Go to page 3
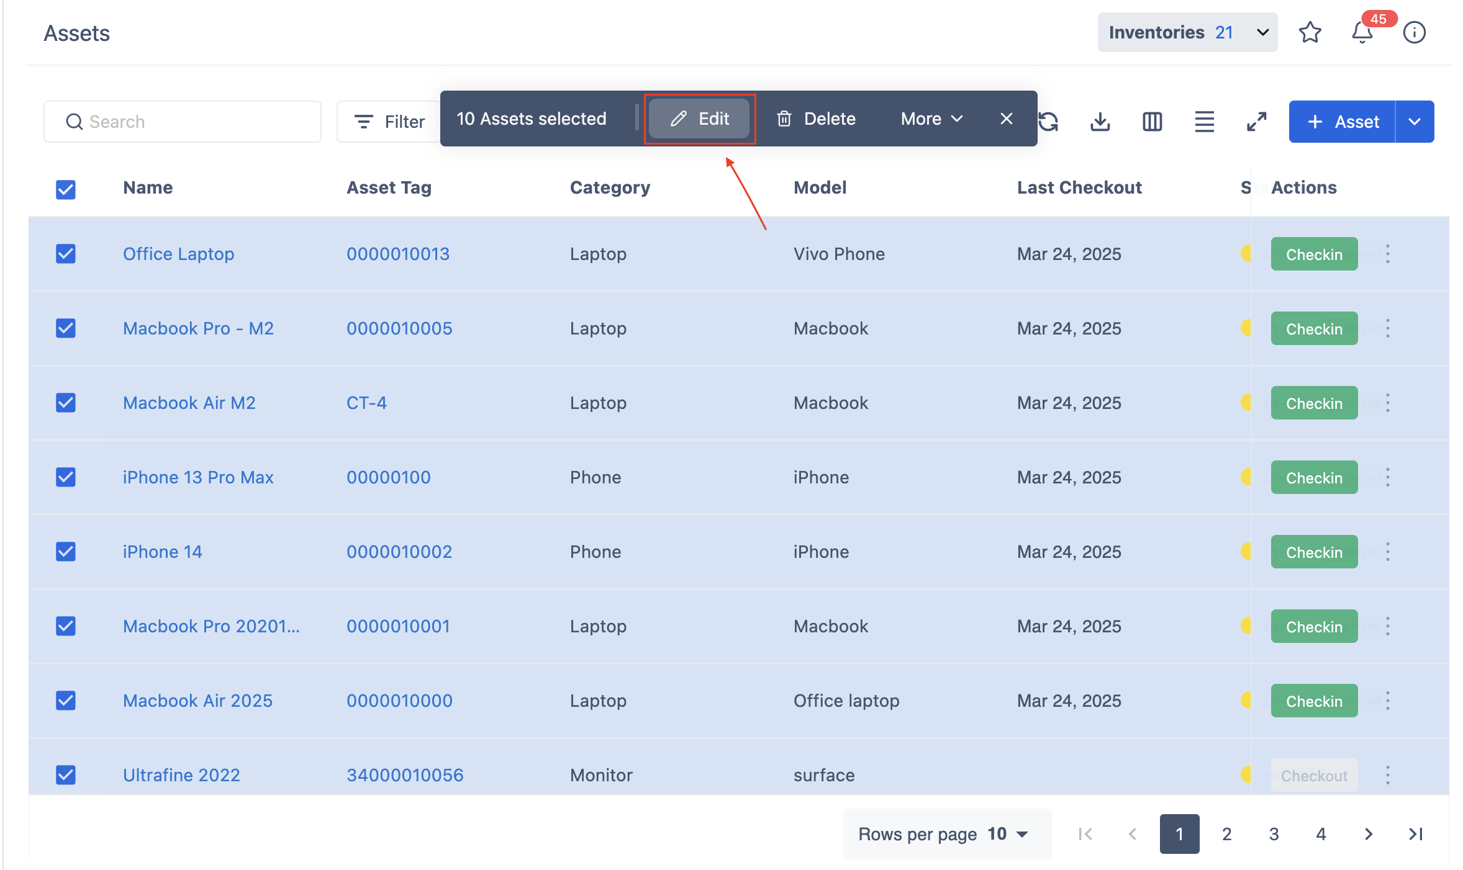This screenshot has height=870, width=1463. (x=1274, y=834)
